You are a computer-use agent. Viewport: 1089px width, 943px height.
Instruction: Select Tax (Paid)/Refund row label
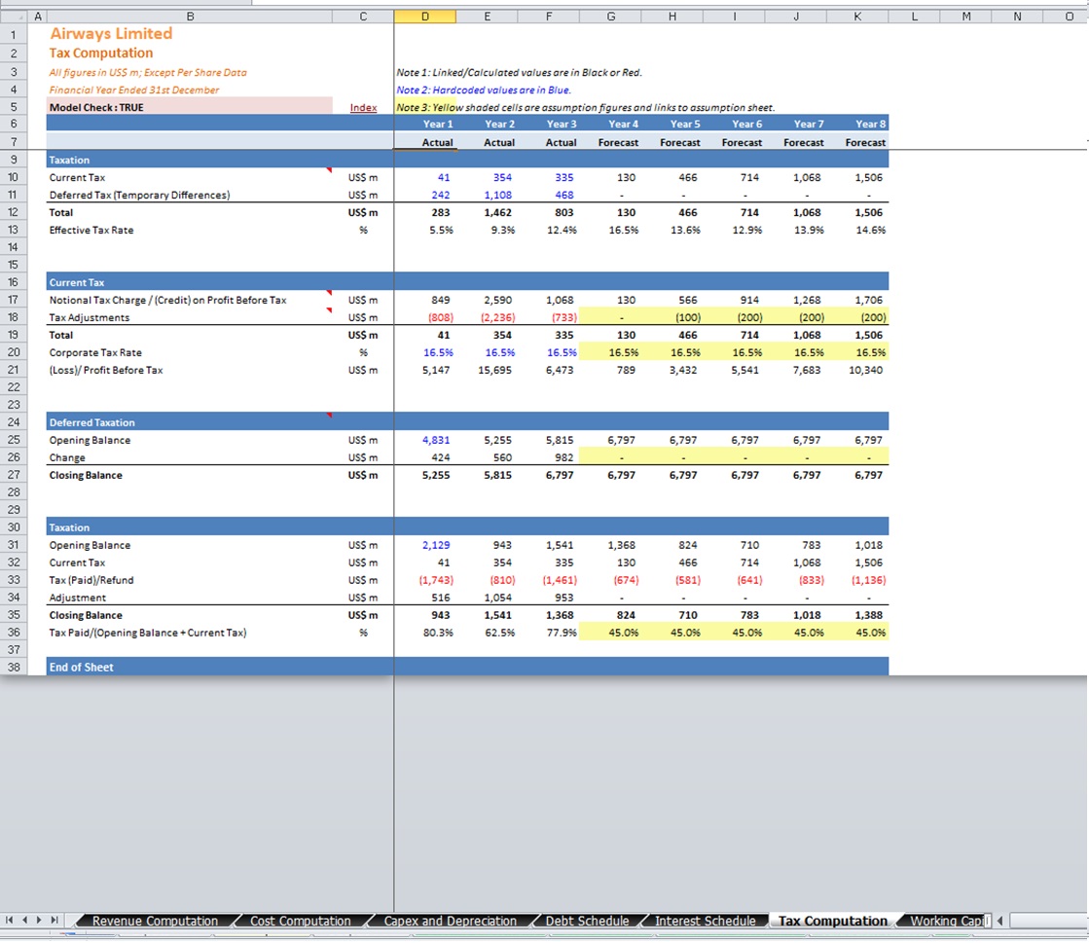(91, 580)
